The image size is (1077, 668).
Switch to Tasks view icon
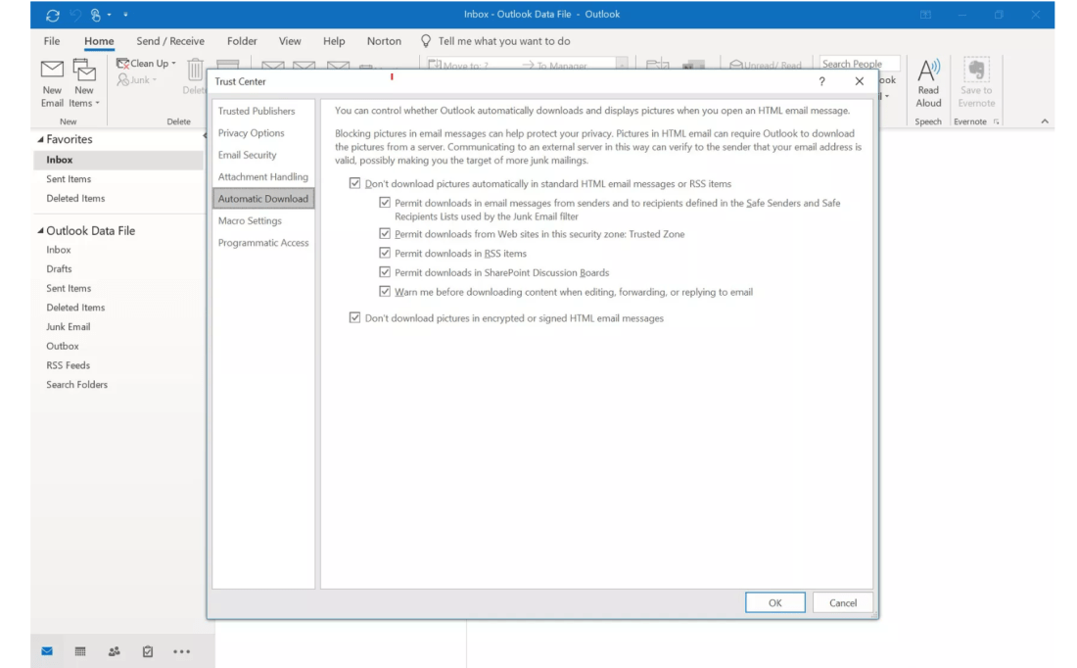pos(148,650)
